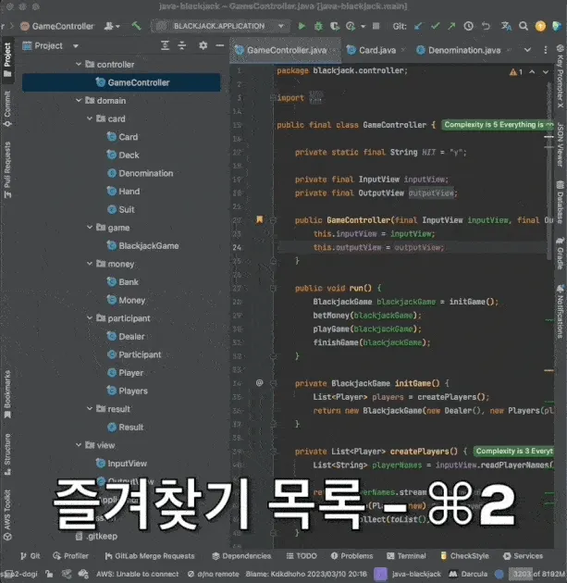Collapse the card package
Viewport: 567px width, 583px height.
89,118
